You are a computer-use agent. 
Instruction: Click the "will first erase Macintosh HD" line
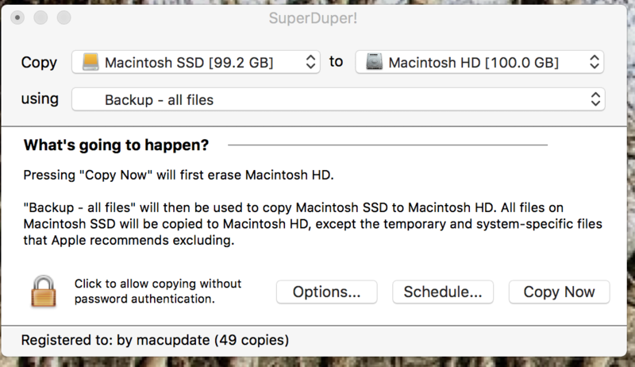(183, 174)
